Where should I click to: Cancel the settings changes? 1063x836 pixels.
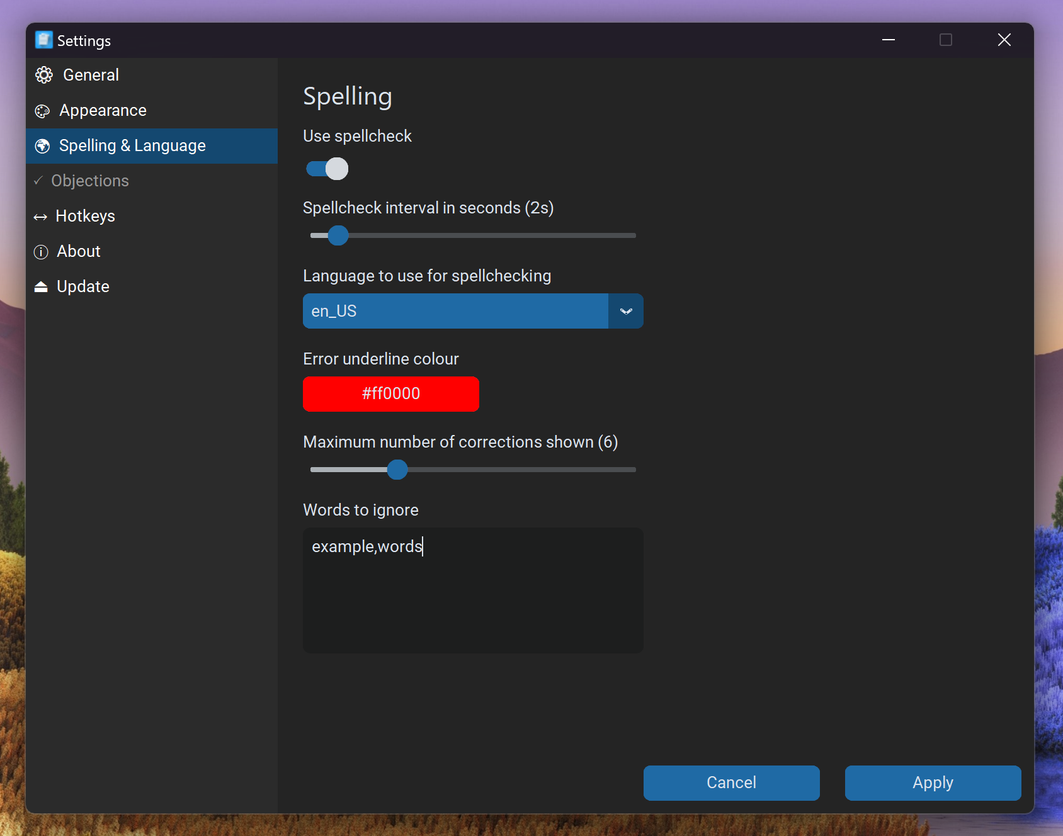(731, 782)
